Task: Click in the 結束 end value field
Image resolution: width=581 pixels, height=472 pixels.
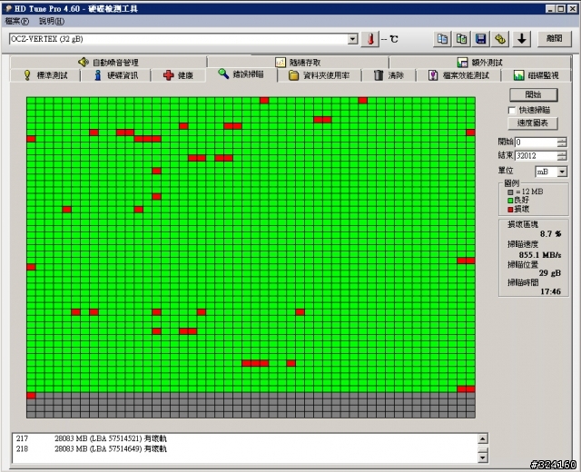Action: tap(536, 156)
